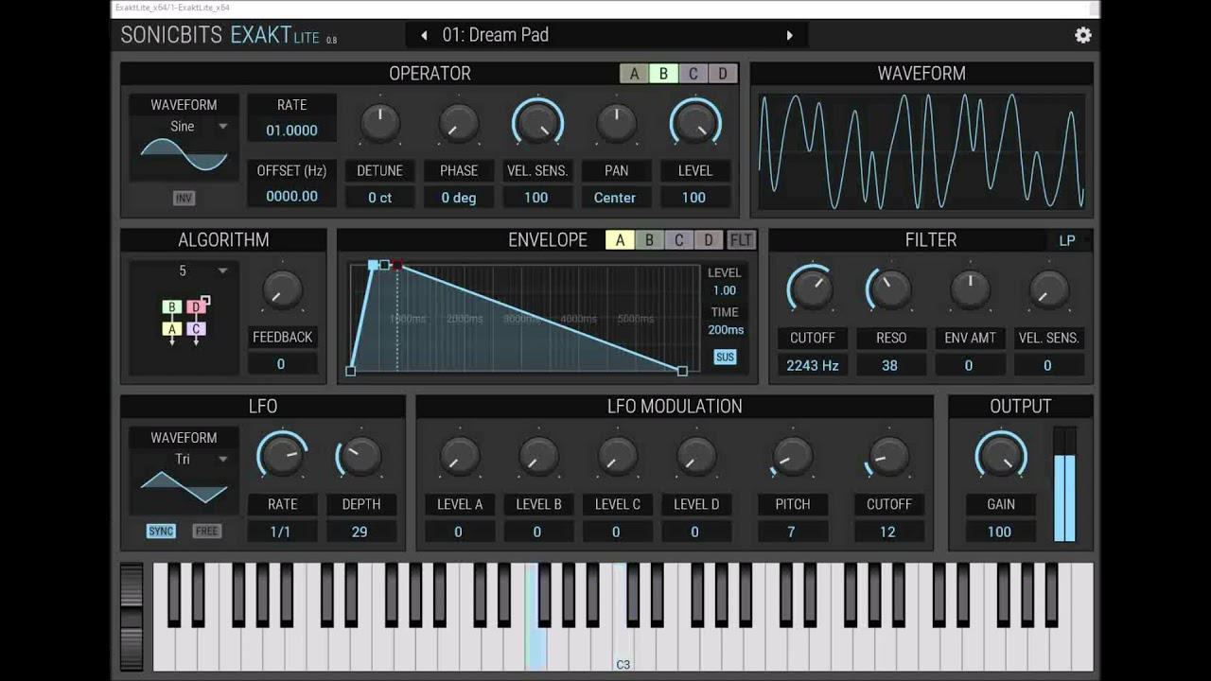Click the LFO rate 1/1 value
The image size is (1211, 681).
(281, 532)
